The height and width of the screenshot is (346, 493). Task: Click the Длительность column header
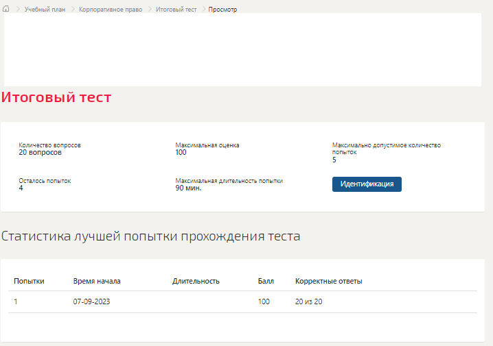click(196, 281)
